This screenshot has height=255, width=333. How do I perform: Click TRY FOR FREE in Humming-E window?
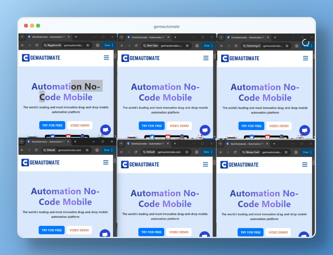(251, 126)
